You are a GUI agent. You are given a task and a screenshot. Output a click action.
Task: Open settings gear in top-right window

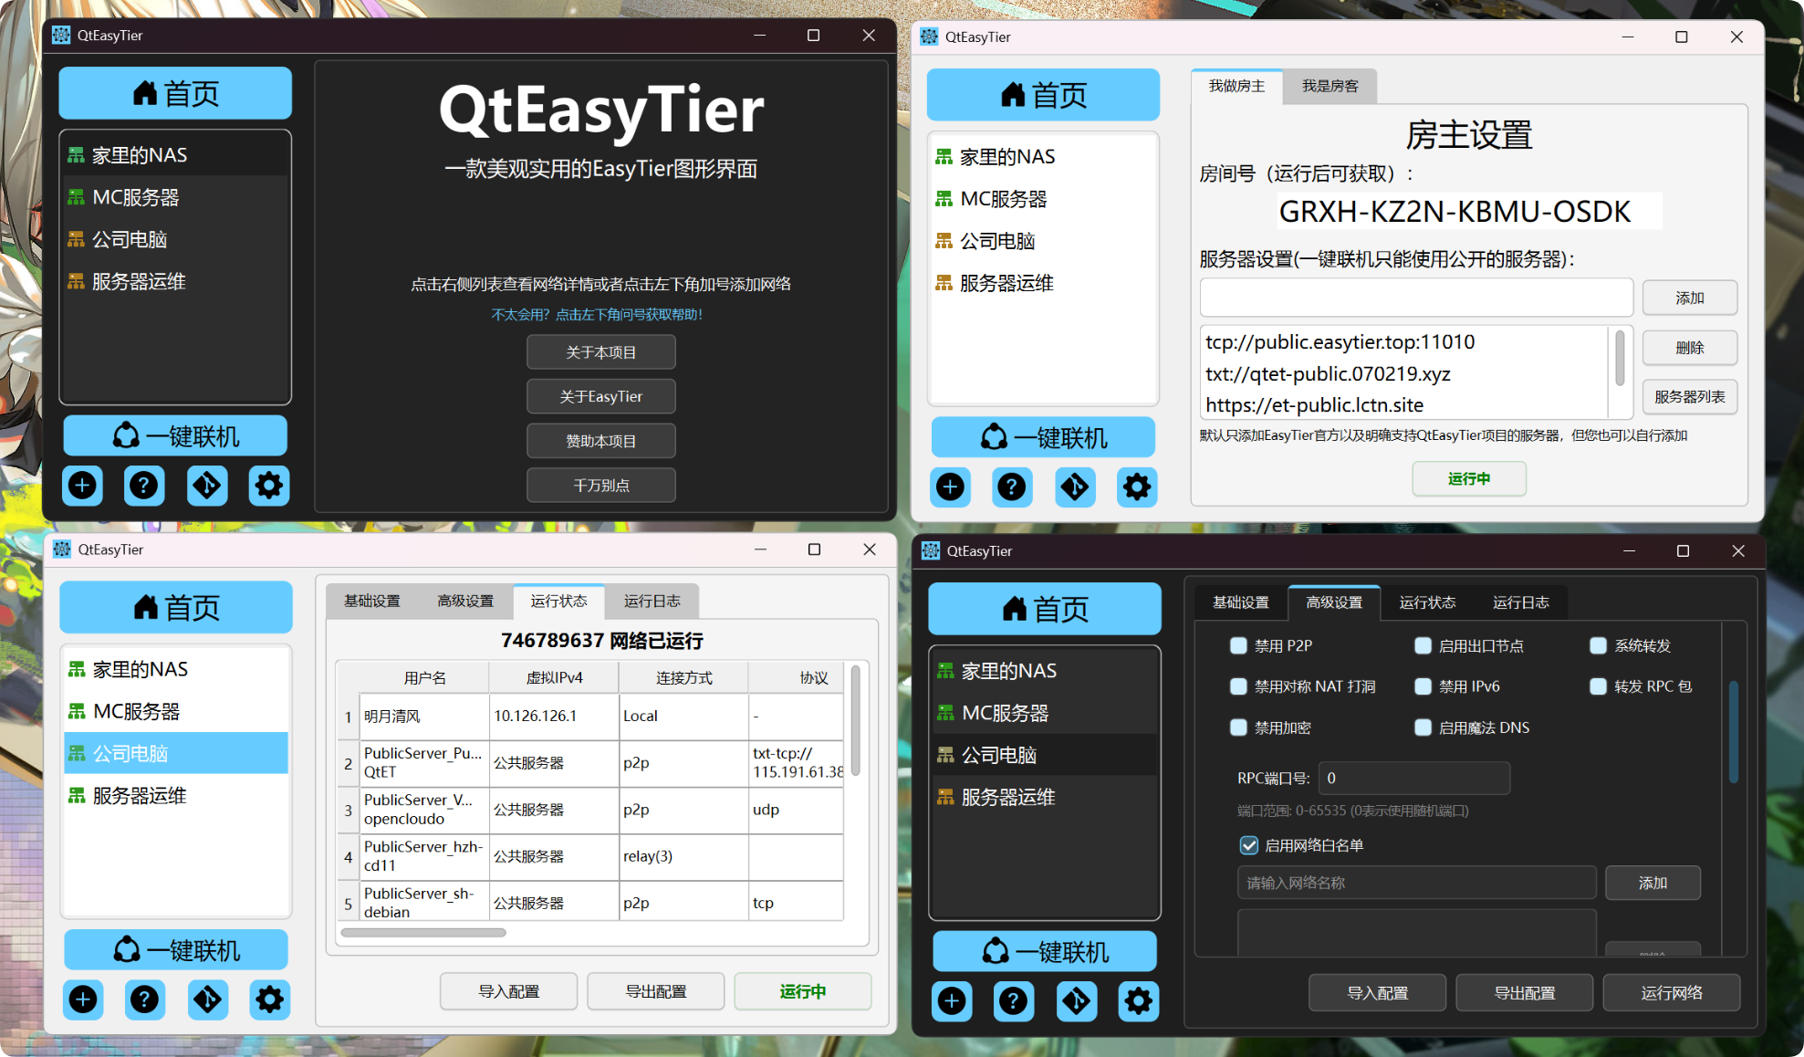pyautogui.click(x=1137, y=487)
